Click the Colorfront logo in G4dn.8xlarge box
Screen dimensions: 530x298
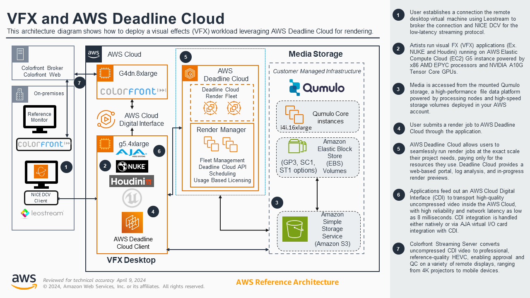132,91
